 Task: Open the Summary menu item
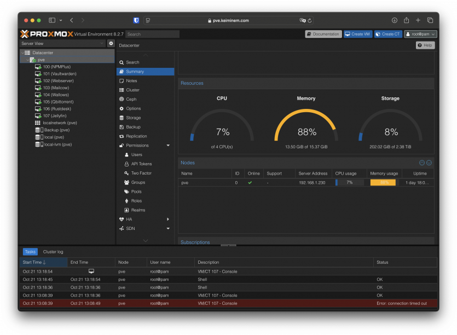pyautogui.click(x=135, y=72)
